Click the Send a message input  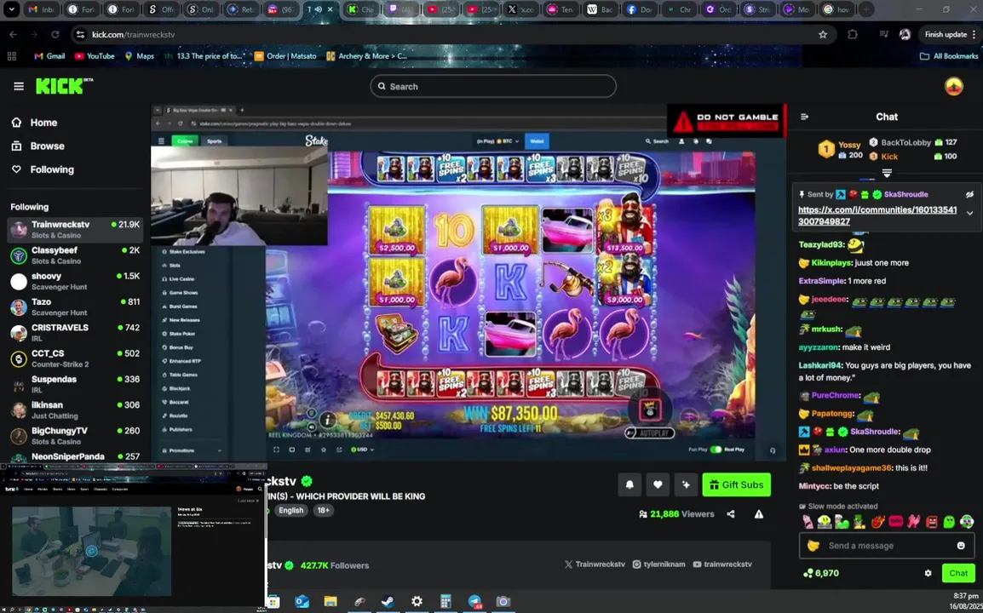click(x=886, y=545)
